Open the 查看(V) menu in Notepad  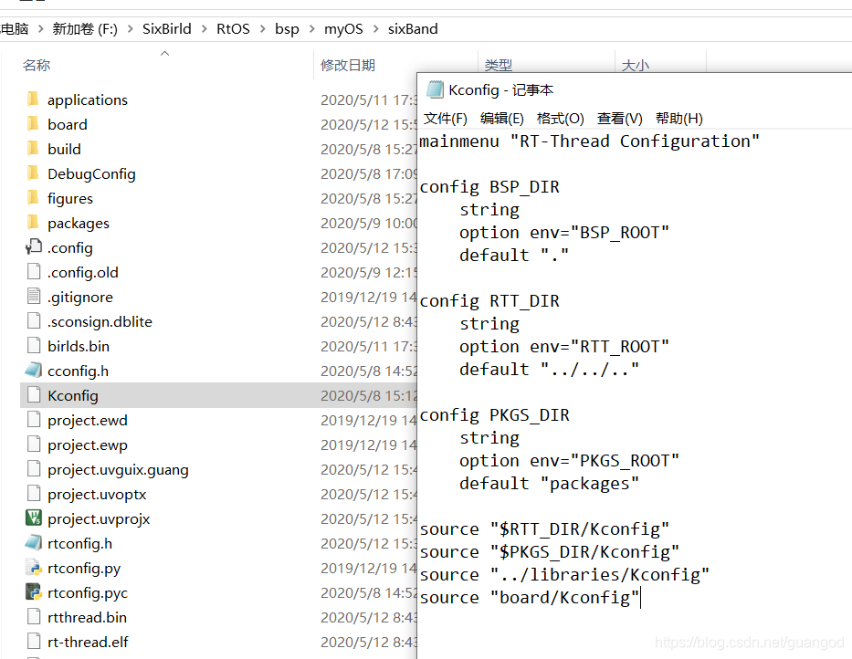(x=619, y=119)
